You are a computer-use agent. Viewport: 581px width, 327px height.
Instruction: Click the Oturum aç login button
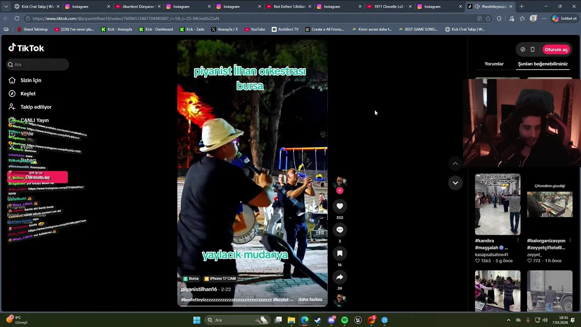[556, 50]
